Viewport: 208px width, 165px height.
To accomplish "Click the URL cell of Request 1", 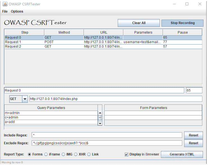I will (x=104, y=42).
